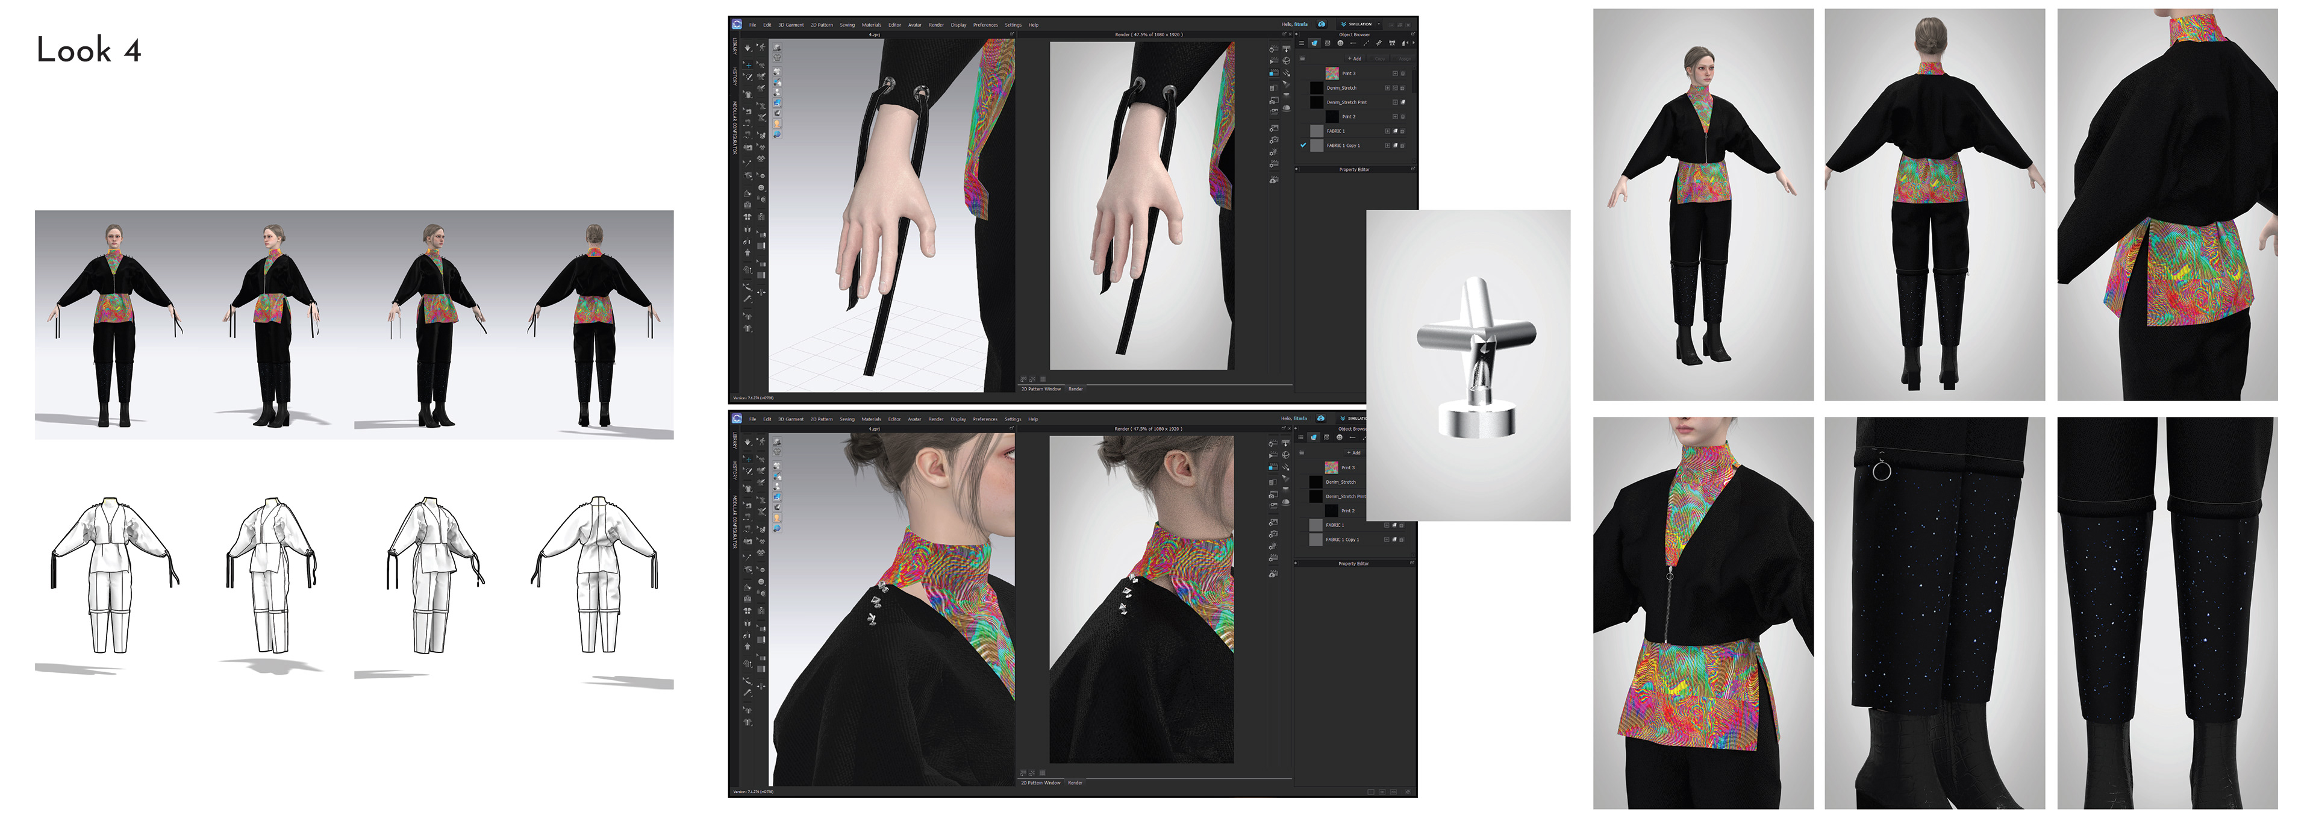Click fitmfa username link in upper window

[x=1301, y=24]
